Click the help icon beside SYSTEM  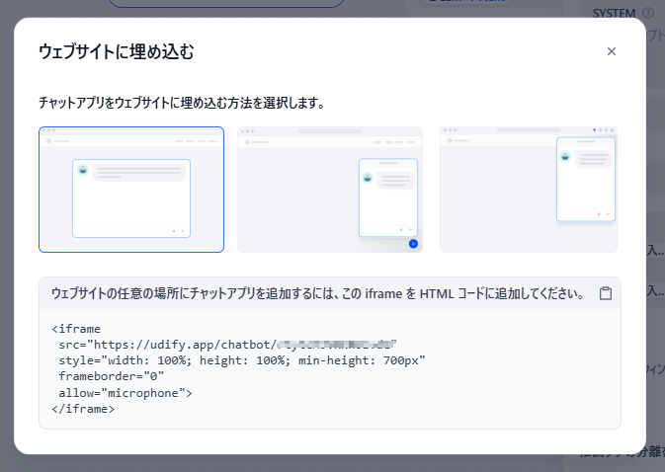click(x=648, y=13)
